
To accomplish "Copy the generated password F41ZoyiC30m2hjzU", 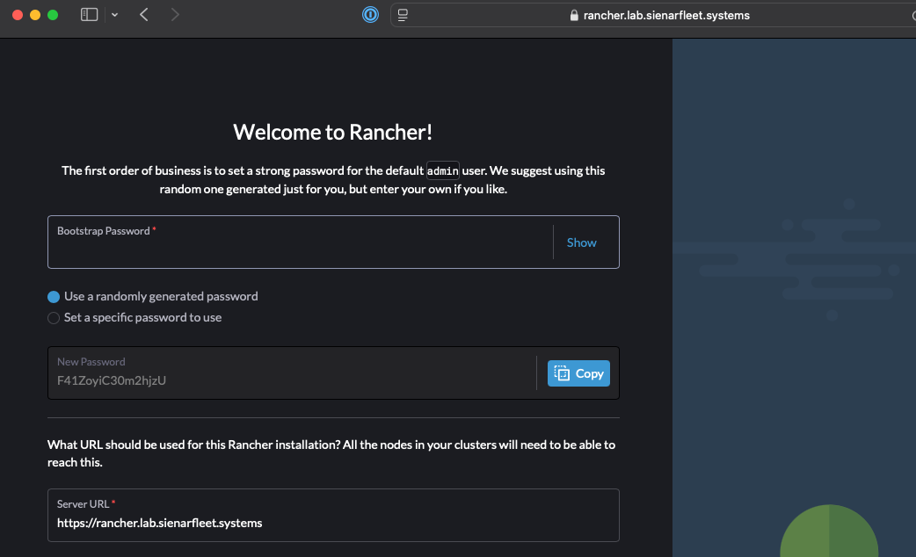I will coord(578,373).
